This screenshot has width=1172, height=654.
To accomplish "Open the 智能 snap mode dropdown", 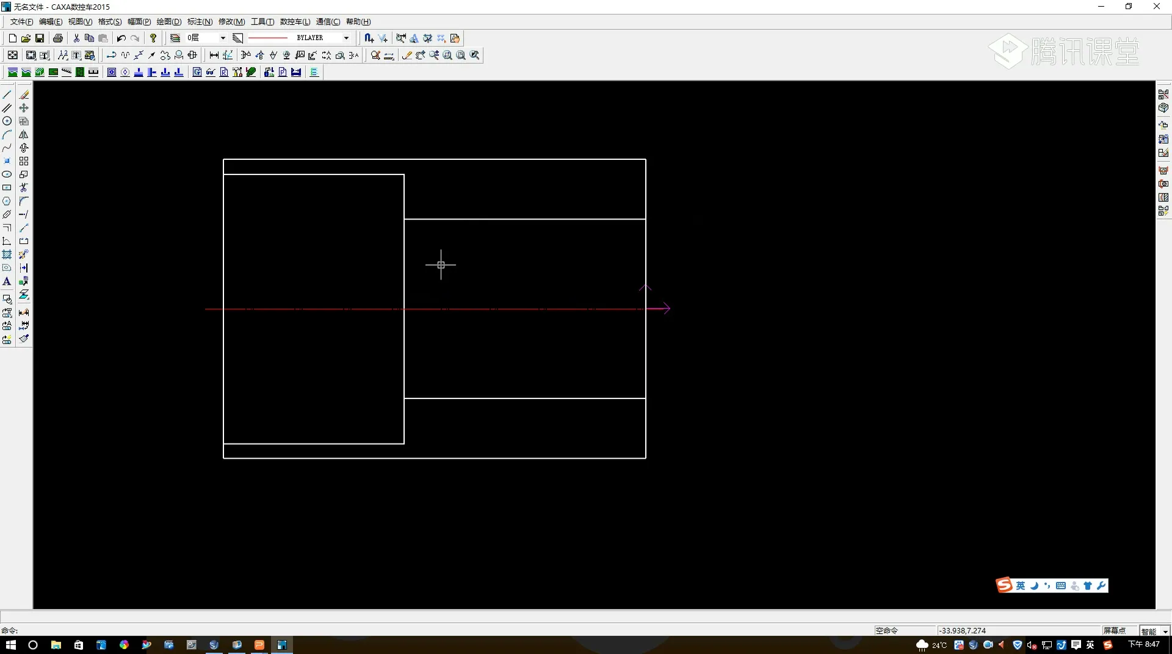I will pyautogui.click(x=1165, y=631).
